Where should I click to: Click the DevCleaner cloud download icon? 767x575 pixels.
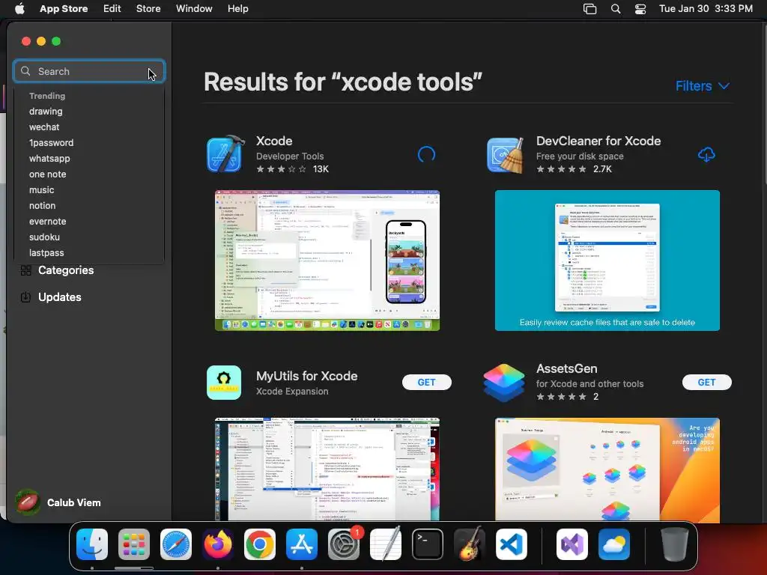coord(706,155)
